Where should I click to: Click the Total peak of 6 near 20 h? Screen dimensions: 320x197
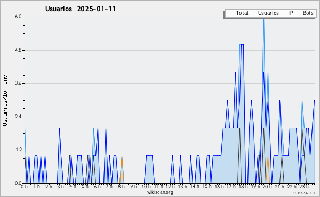(x=263, y=19)
